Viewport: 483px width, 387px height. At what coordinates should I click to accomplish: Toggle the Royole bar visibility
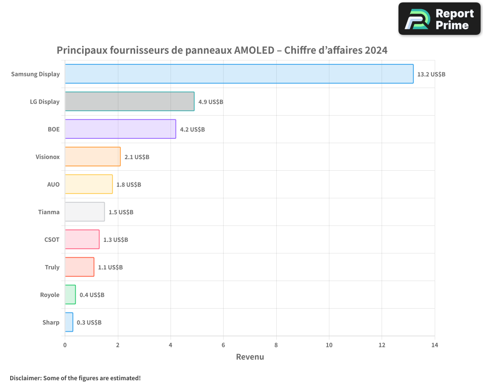pos(71,295)
